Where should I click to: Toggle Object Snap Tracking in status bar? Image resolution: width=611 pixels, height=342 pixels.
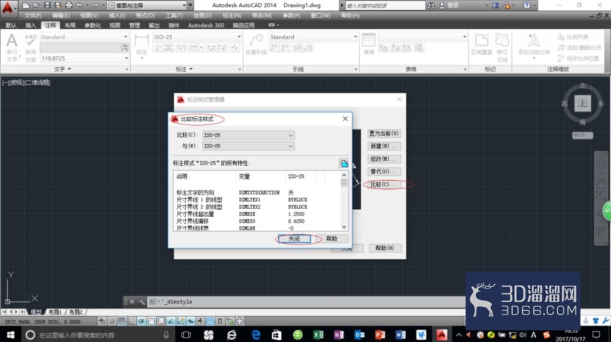click(x=170, y=321)
